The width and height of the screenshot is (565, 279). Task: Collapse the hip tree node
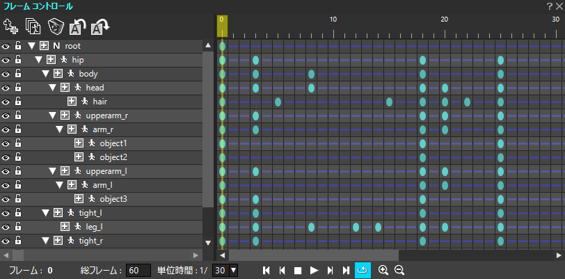coord(38,60)
